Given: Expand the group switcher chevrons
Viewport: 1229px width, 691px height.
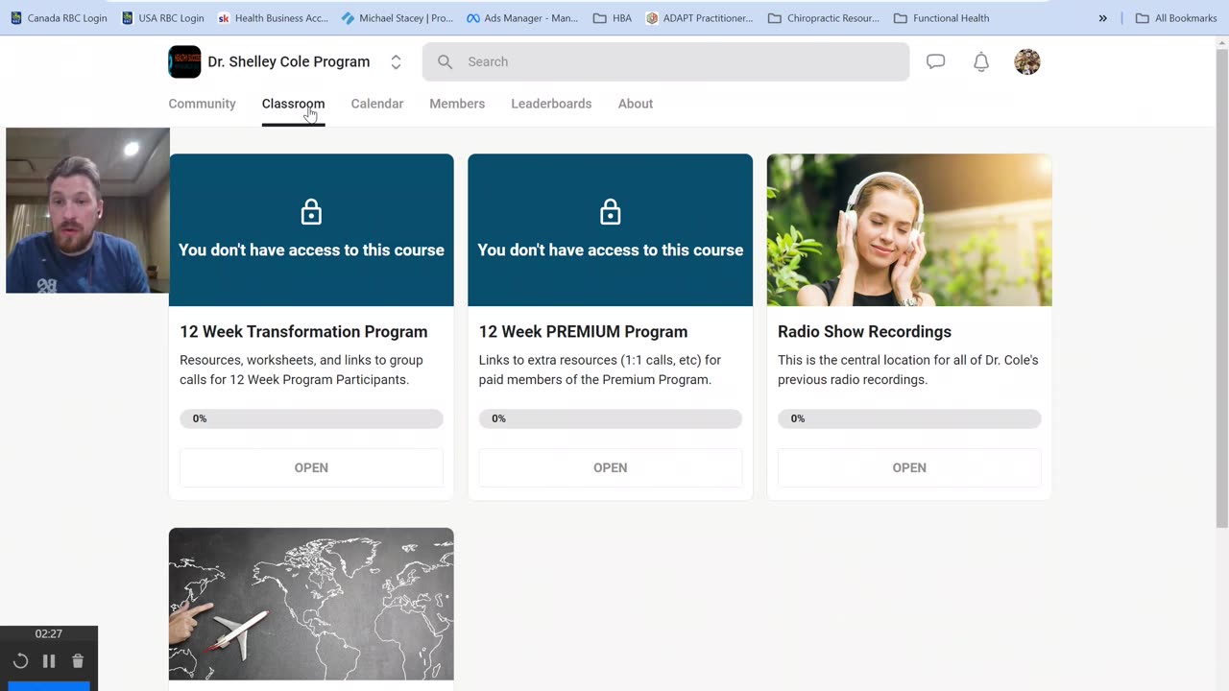Looking at the screenshot, I should (x=396, y=61).
